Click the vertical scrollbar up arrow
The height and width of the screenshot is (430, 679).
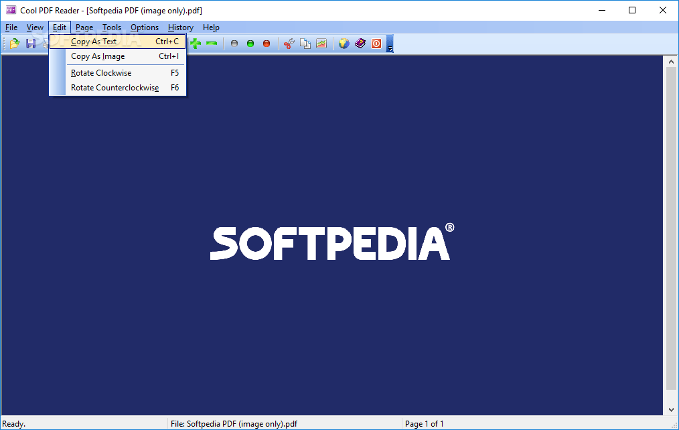(x=671, y=62)
